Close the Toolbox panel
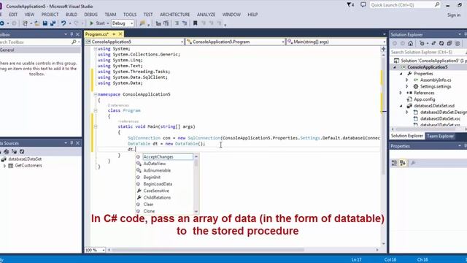Screen dimensions: 467x263 [x=78, y=34]
